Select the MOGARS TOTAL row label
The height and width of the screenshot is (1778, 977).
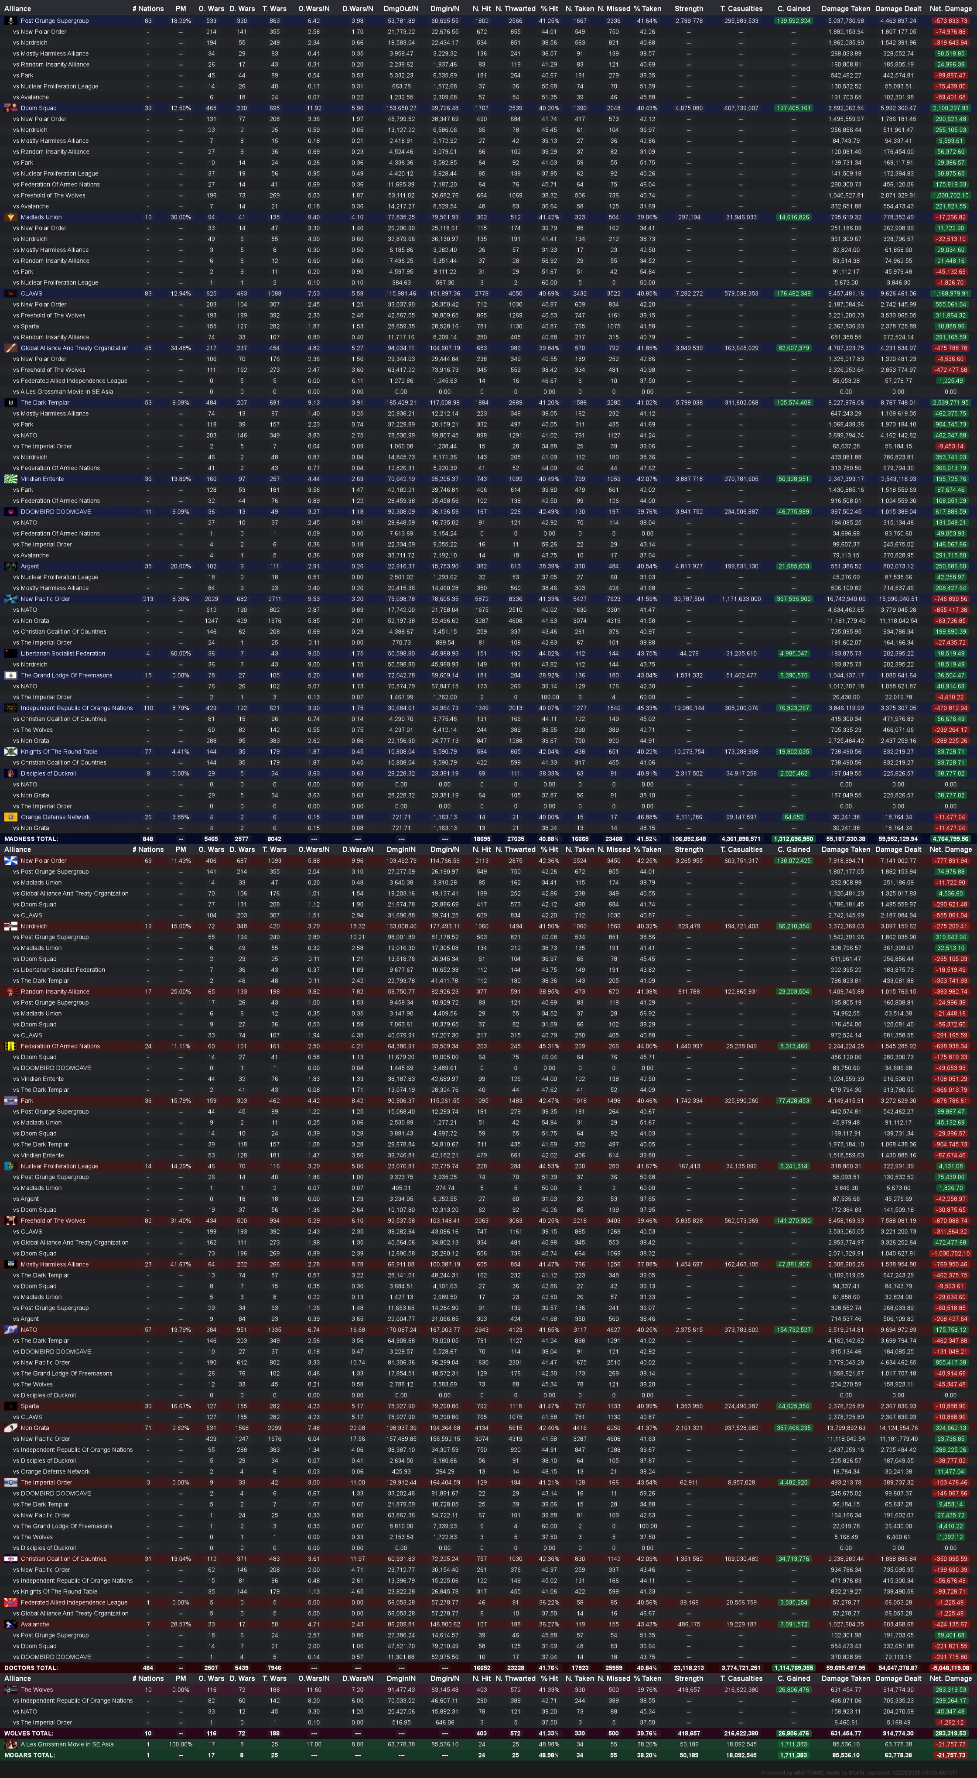(29, 1754)
